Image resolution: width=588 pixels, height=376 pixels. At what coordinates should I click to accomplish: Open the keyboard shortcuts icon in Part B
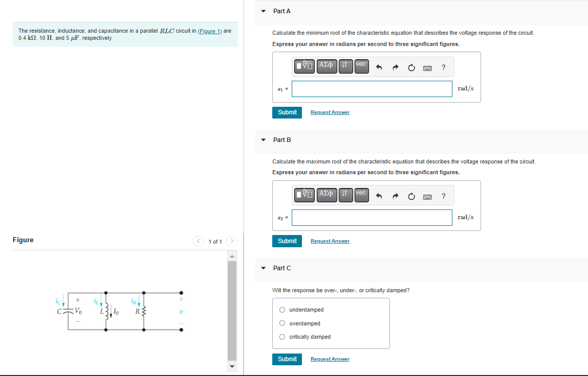point(427,196)
